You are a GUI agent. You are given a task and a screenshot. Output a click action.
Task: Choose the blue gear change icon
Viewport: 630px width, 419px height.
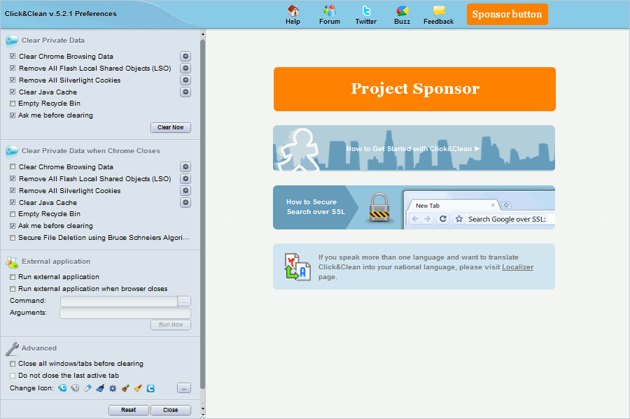113,388
